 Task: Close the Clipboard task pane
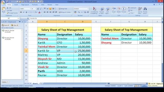click(22, 22)
